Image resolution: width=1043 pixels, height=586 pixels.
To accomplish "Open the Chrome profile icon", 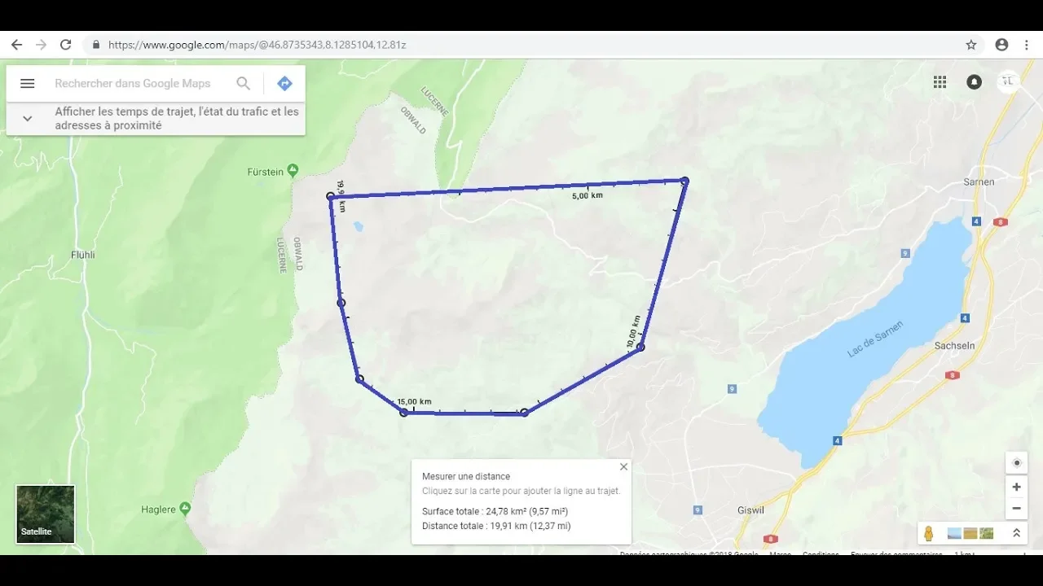I will coord(1001,45).
